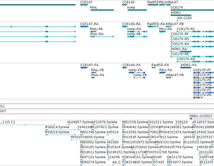
Task: Select the CG8176-RE transcript label
Action: tap(180, 54)
